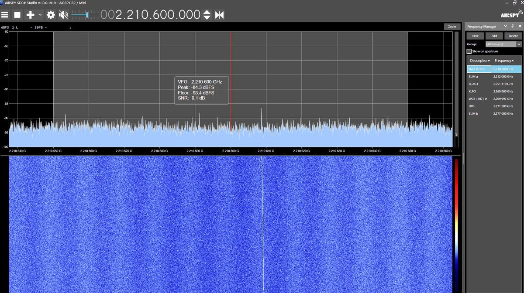The height and width of the screenshot is (293, 524).
Task: Click the 2.251 110 GHz frequency cell
Action: (507, 84)
